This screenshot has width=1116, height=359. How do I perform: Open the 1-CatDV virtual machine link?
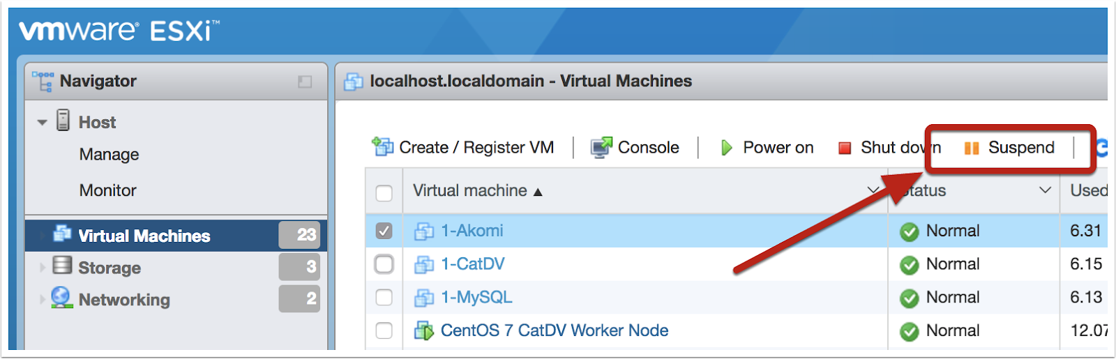point(472,264)
